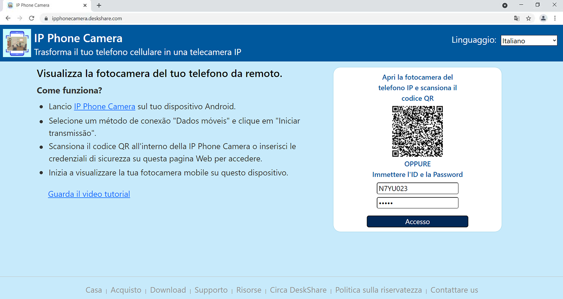Click 'IP Phone Camera' header title text
The image size is (563, 299).
[x=78, y=38]
